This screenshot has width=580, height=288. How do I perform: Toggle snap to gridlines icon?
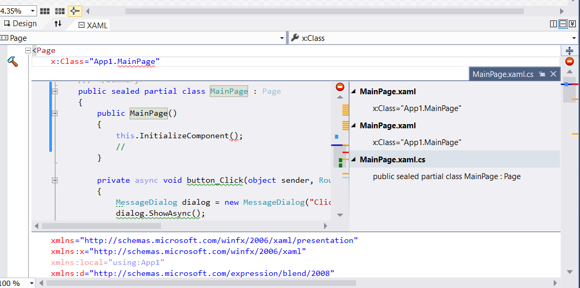click(x=60, y=11)
